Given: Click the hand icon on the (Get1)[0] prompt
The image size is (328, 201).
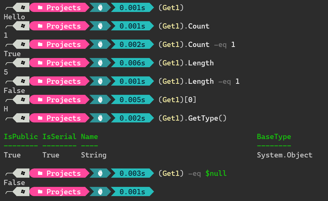Looking at the screenshot, I should [101, 100].
